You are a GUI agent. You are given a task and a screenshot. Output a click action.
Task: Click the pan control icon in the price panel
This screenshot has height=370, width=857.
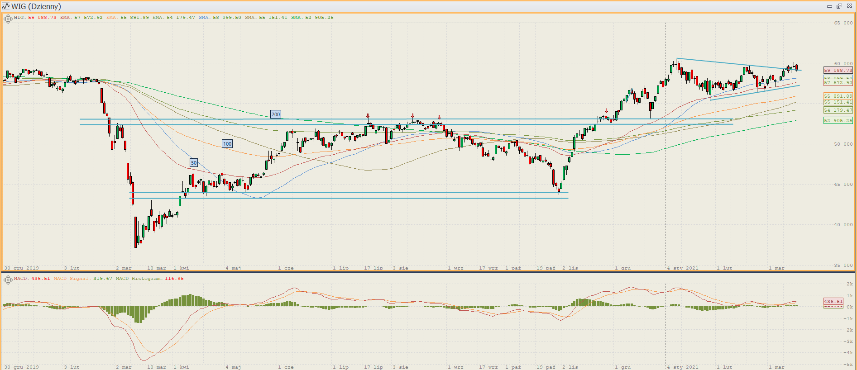tap(8, 19)
